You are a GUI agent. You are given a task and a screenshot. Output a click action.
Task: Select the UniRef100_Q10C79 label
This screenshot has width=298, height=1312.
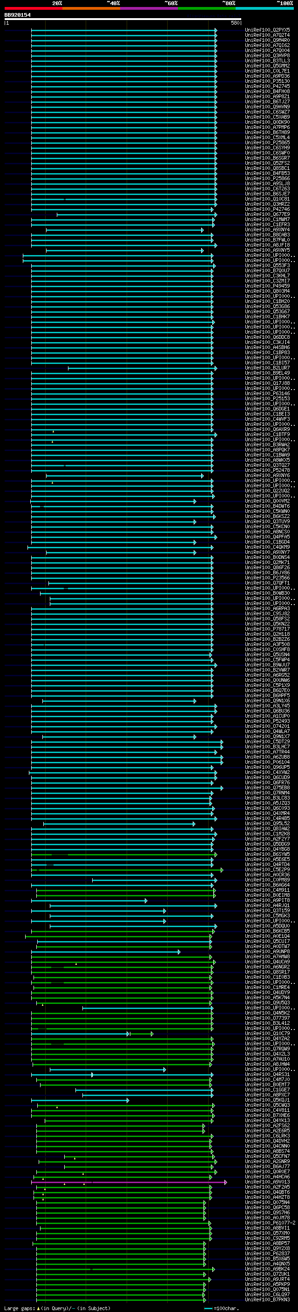(x=267, y=1034)
